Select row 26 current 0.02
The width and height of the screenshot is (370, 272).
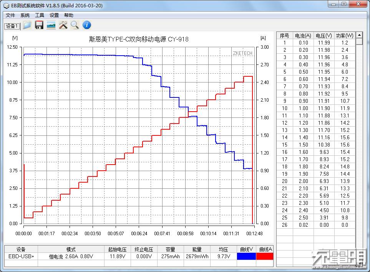pos(303,225)
